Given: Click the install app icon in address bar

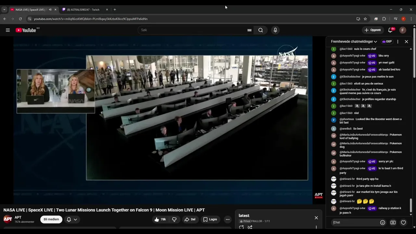Looking at the screenshot, I should (358, 19).
